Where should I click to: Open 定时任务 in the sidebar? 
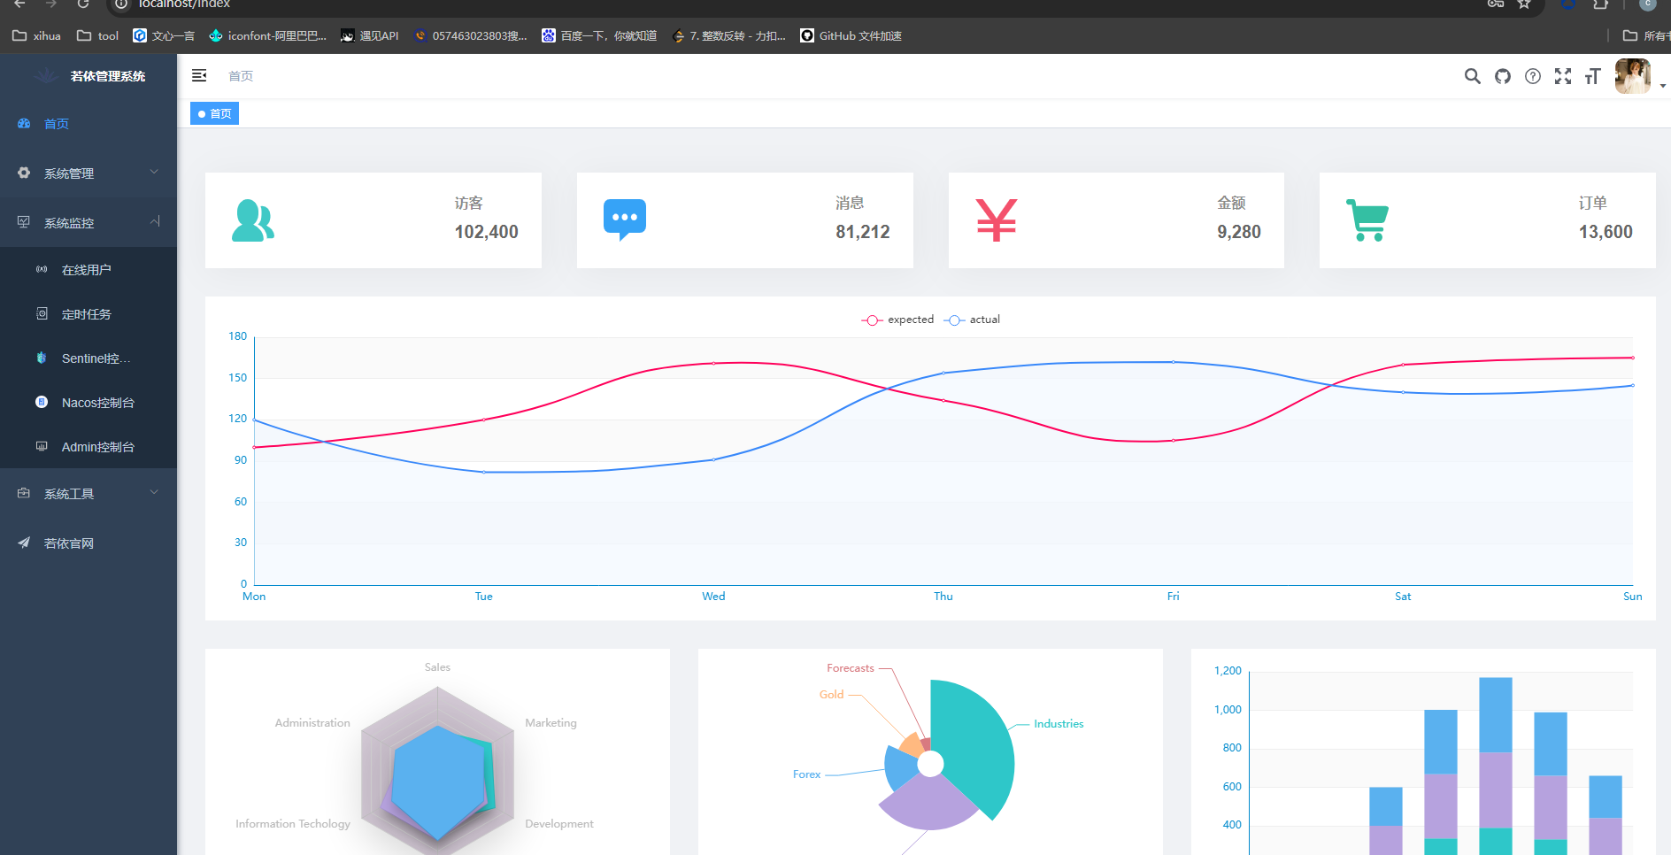point(89,313)
